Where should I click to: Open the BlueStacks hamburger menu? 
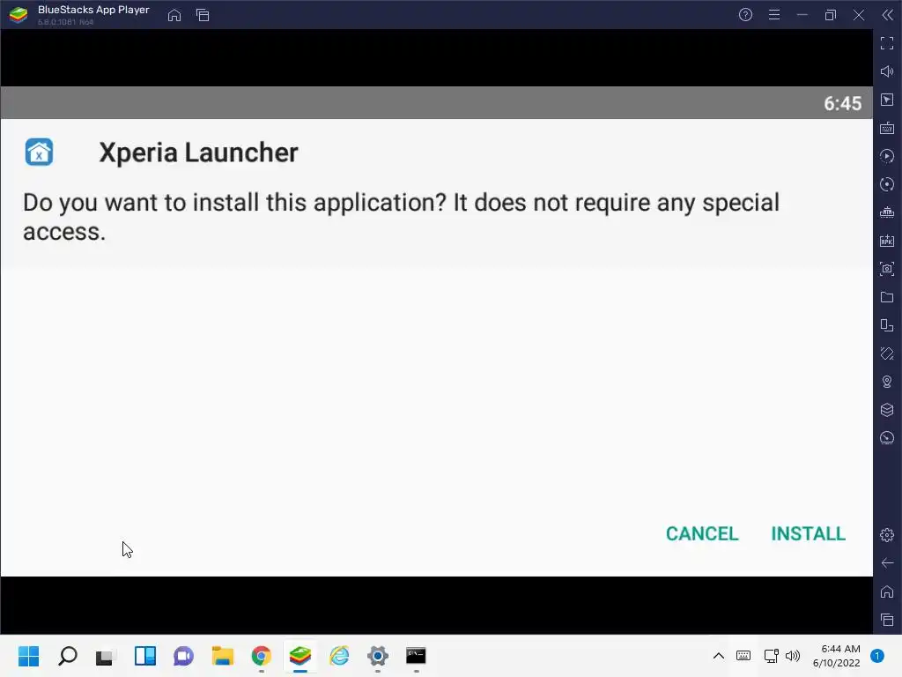[774, 15]
